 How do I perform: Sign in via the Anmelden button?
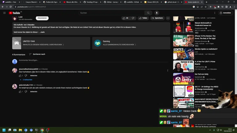point(225,13)
